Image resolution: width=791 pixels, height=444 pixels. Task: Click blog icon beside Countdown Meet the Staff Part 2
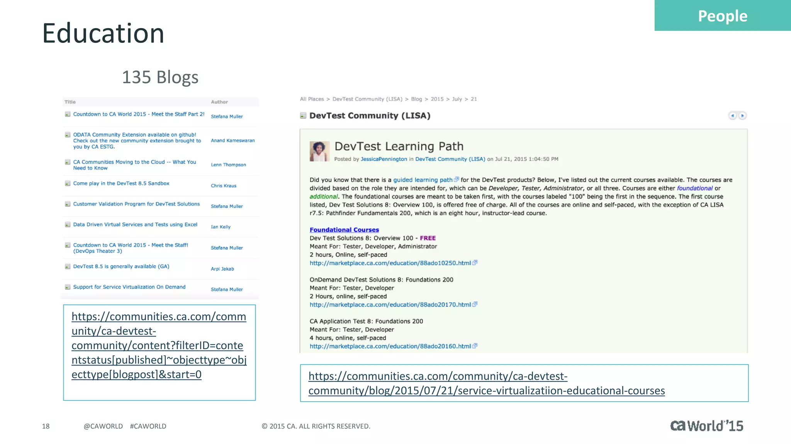pos(68,114)
